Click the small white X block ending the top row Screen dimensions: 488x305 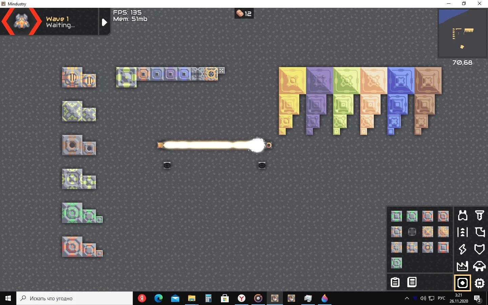pos(221,70)
